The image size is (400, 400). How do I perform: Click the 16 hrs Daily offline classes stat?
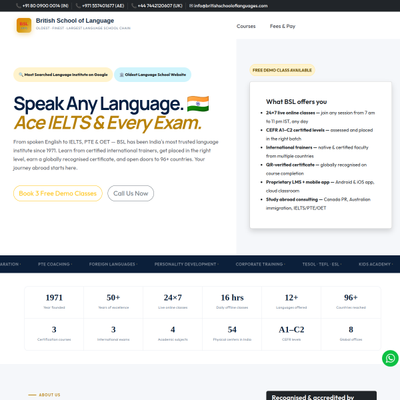click(232, 302)
